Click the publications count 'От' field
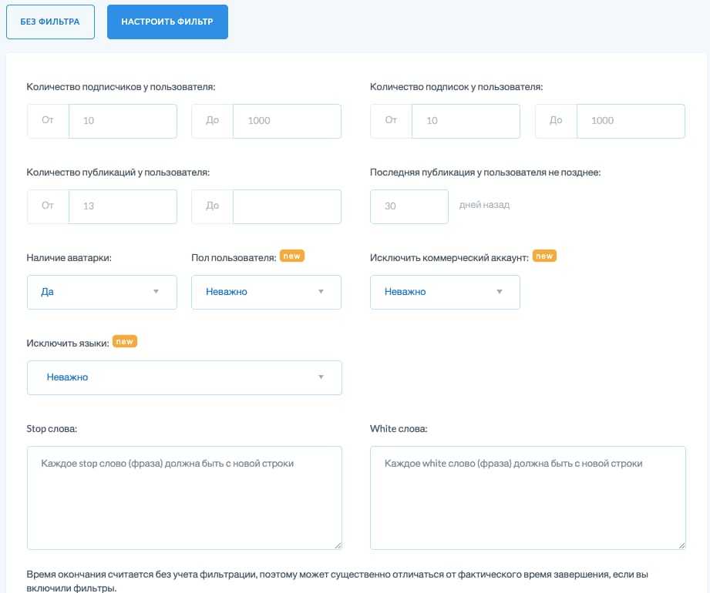Viewport: 710px width, 593px height. tap(123, 206)
